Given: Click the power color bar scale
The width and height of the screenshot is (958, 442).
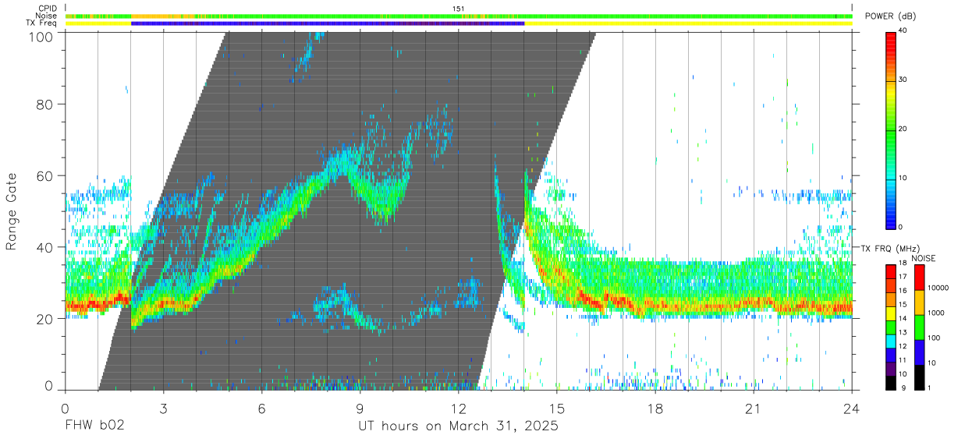Looking at the screenshot, I should (x=892, y=129).
